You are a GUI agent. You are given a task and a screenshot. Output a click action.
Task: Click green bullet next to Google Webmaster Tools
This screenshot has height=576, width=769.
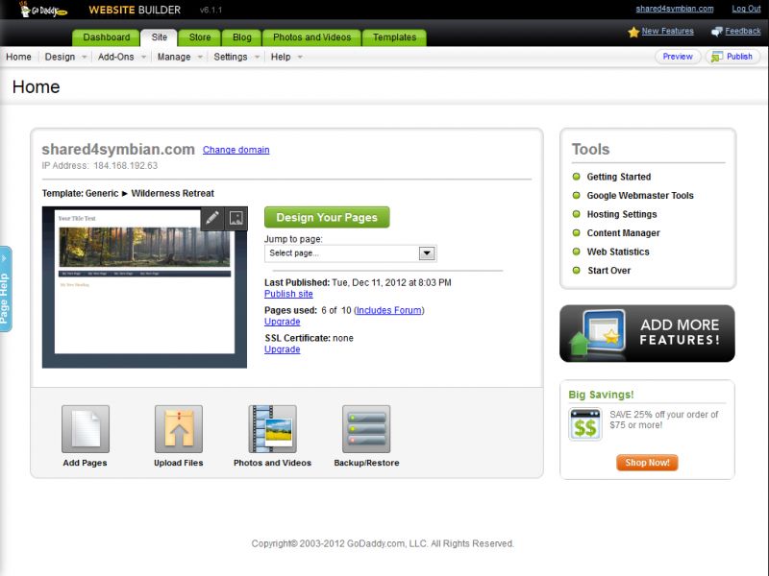(x=576, y=195)
